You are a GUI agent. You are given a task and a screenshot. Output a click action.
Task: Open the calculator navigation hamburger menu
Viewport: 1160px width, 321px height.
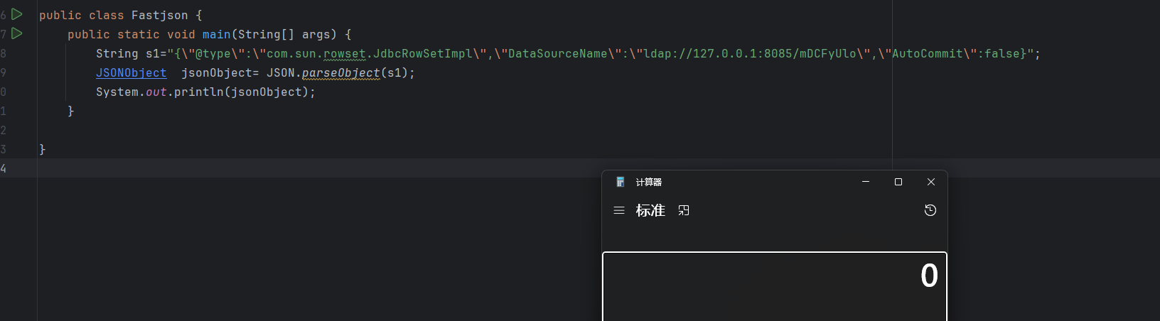[619, 210]
